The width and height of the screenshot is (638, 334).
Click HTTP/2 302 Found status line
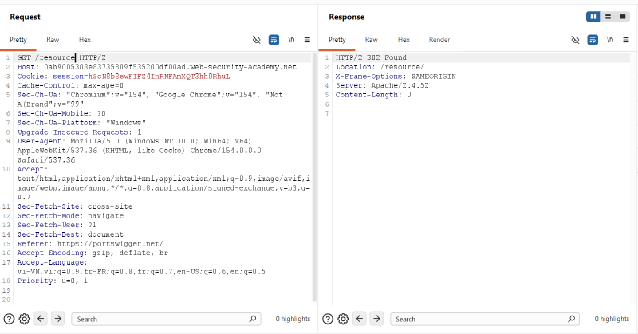[x=371, y=57]
